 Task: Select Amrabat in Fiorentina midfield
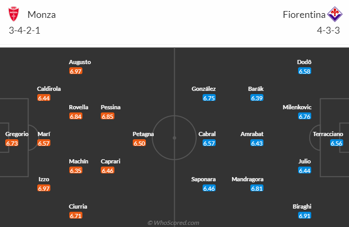pyautogui.click(x=252, y=134)
